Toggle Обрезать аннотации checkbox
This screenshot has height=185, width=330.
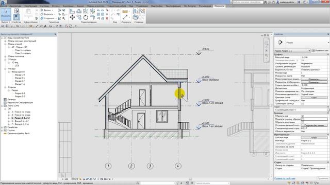pos(303,122)
